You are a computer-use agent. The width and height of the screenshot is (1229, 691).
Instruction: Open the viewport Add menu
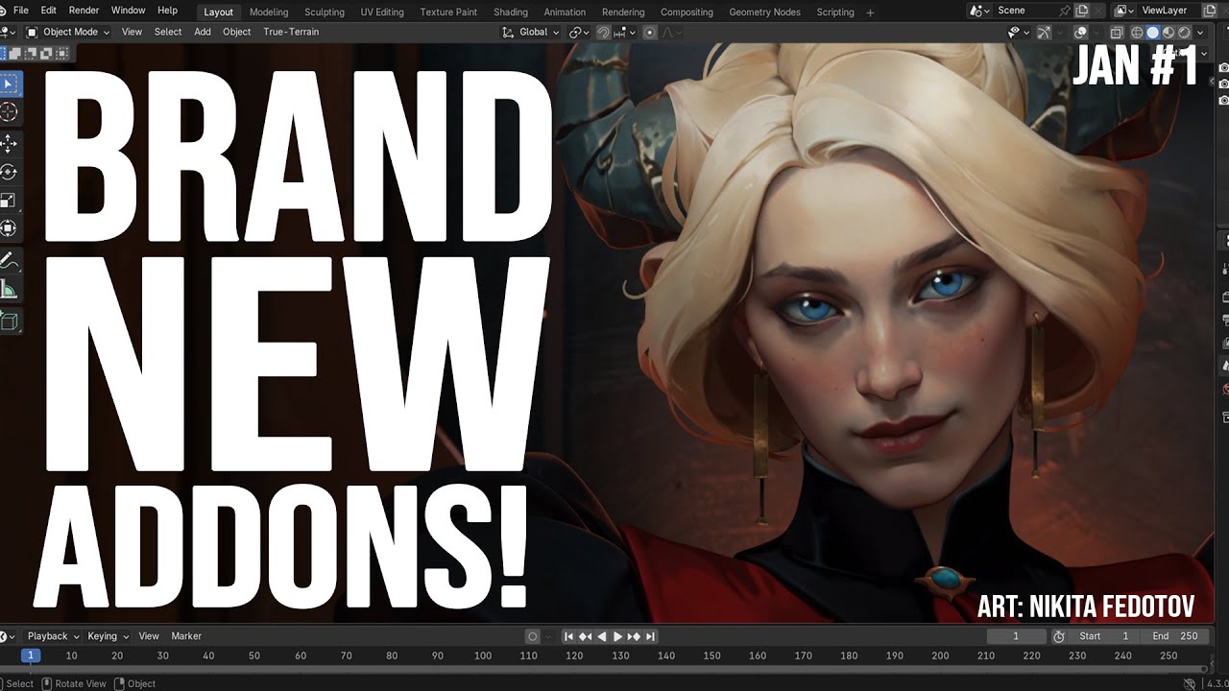pyautogui.click(x=203, y=32)
